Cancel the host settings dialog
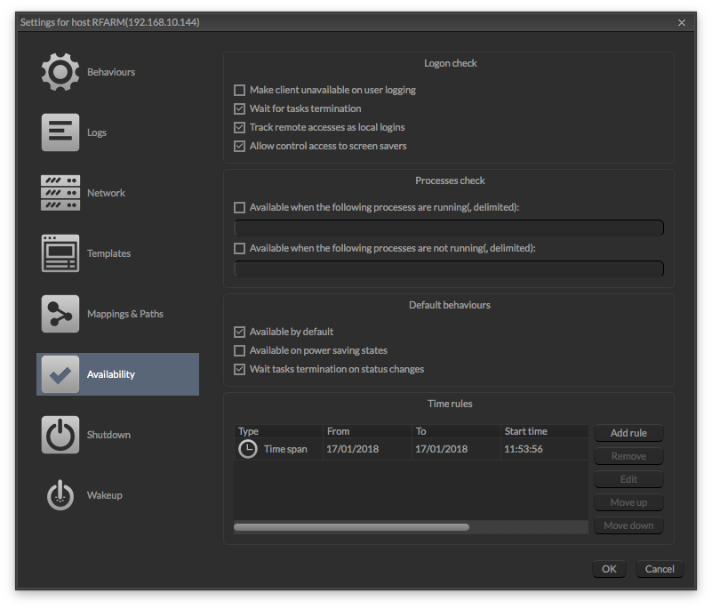Image resolution: width=712 pixels, height=609 pixels. [x=660, y=569]
